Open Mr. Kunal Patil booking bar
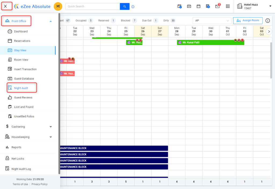 tap(211, 43)
